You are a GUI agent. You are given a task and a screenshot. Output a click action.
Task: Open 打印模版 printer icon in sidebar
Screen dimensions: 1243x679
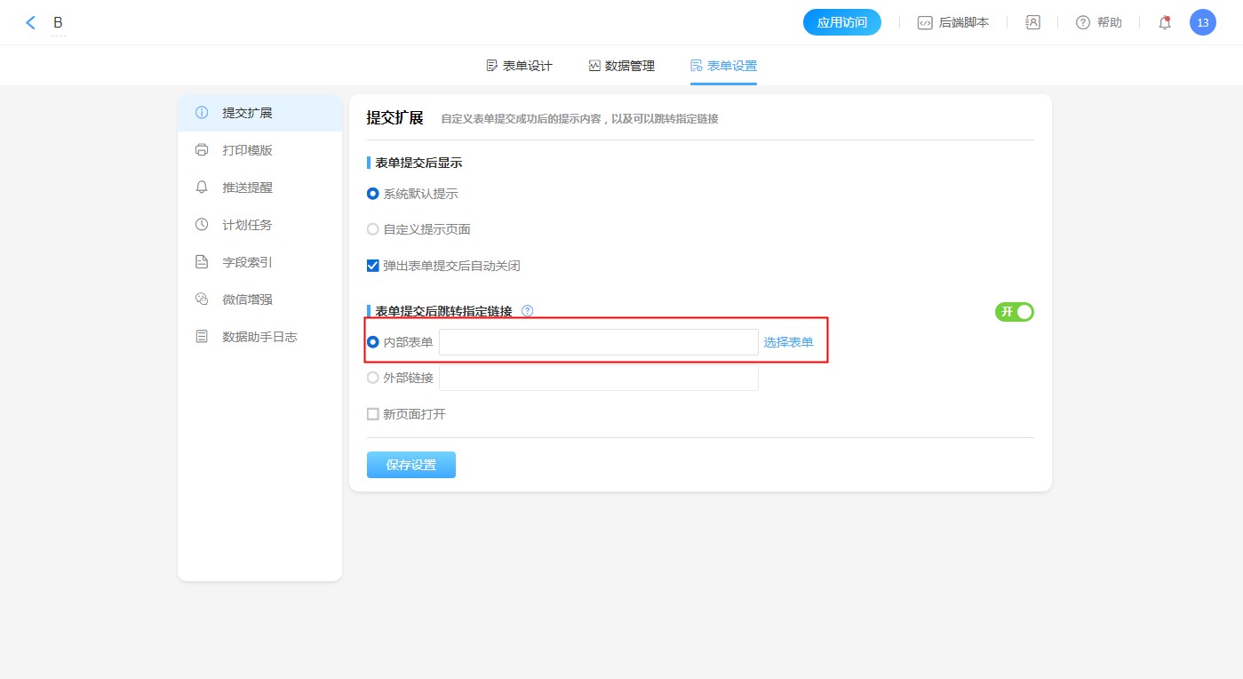click(202, 150)
